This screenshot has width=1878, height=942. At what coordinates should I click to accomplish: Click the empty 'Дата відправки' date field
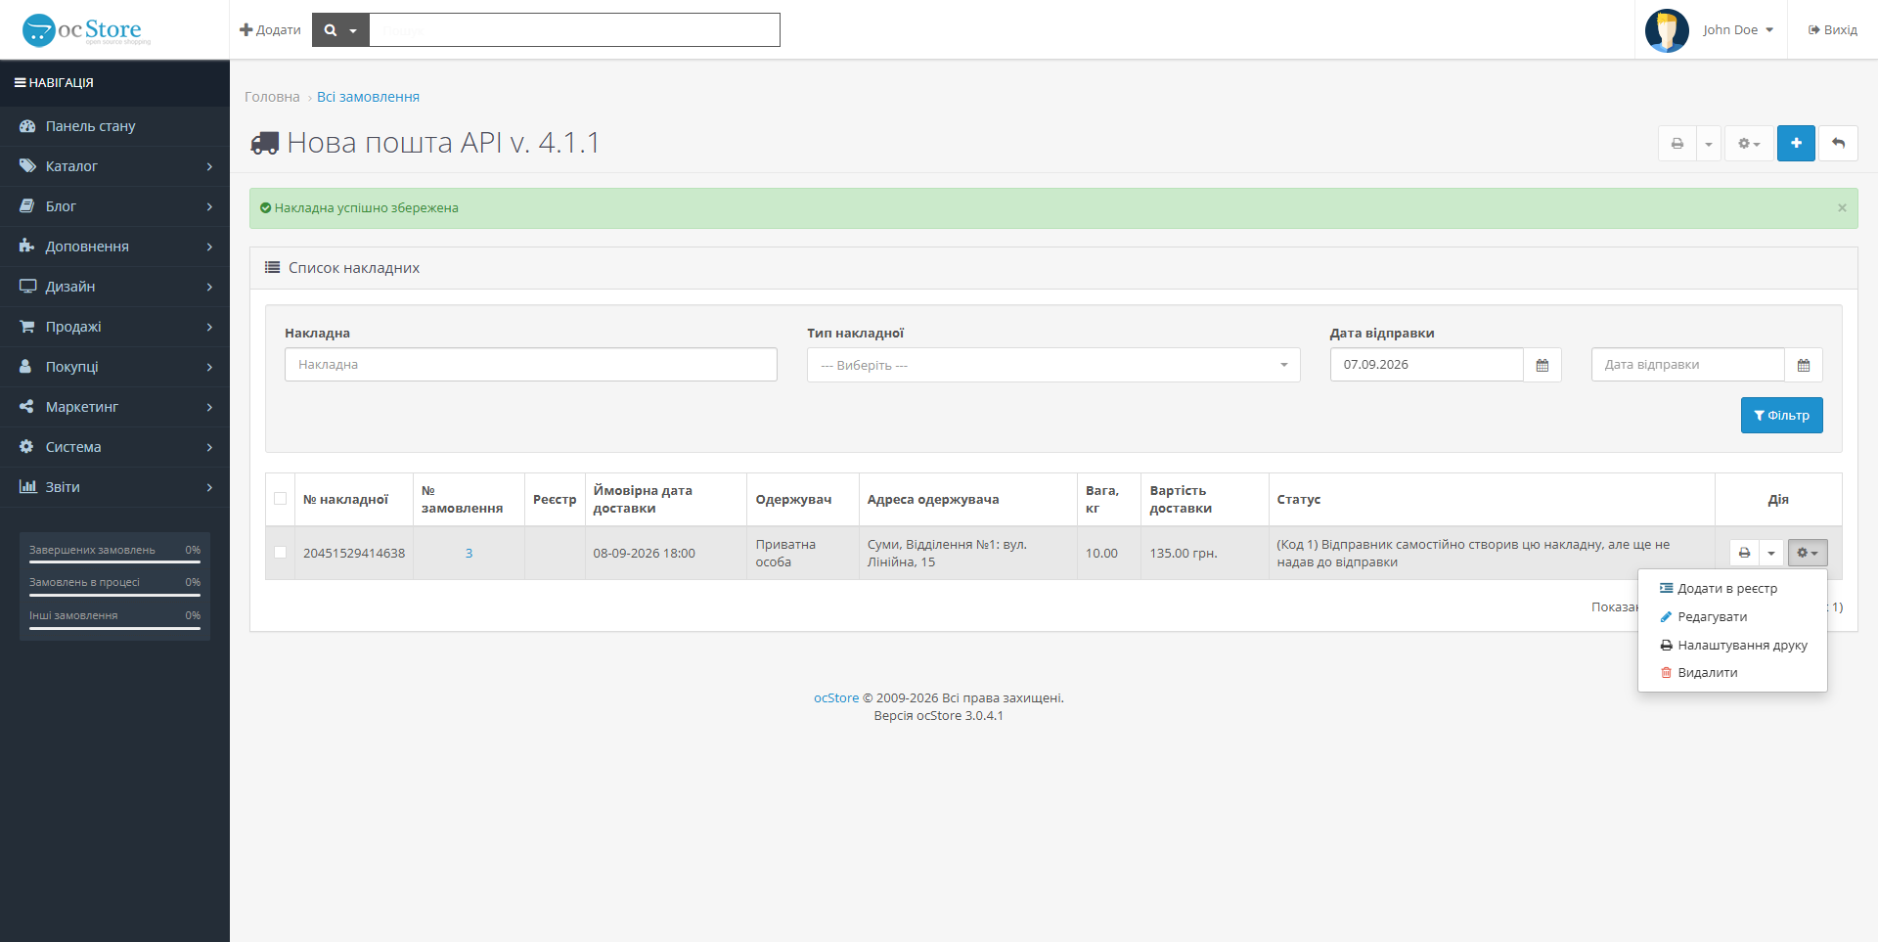1688,365
